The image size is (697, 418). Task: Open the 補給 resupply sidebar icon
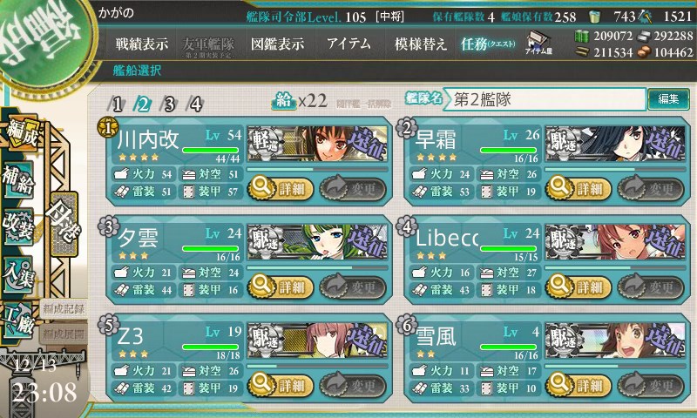(x=18, y=179)
